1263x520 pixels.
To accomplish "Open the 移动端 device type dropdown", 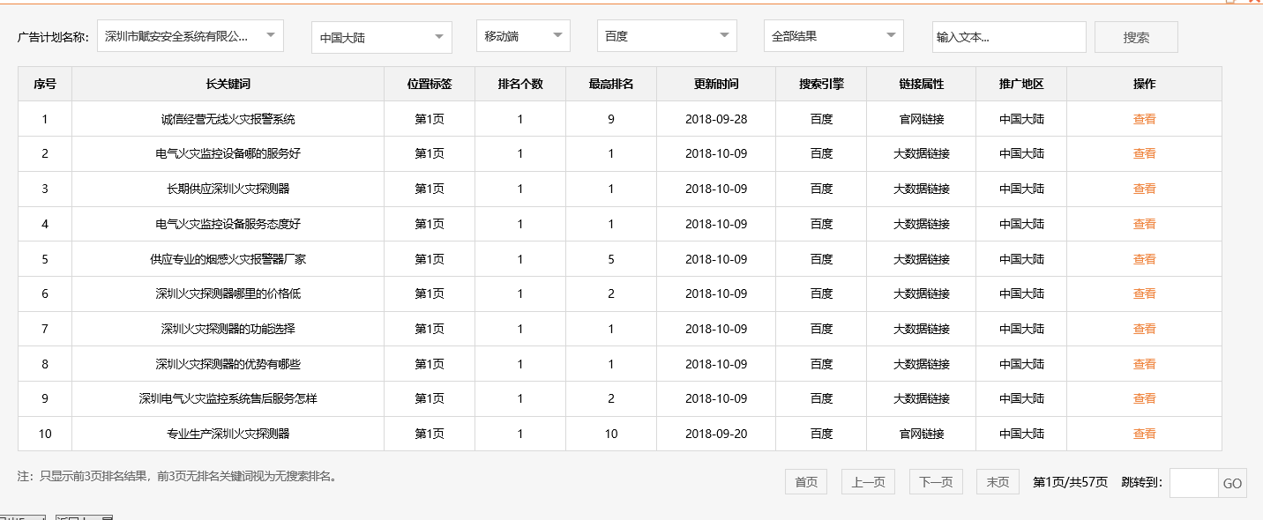I will click(523, 35).
